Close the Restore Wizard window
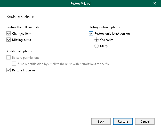Viewport: 161px width, 127px height. pyautogui.click(x=155, y=4)
